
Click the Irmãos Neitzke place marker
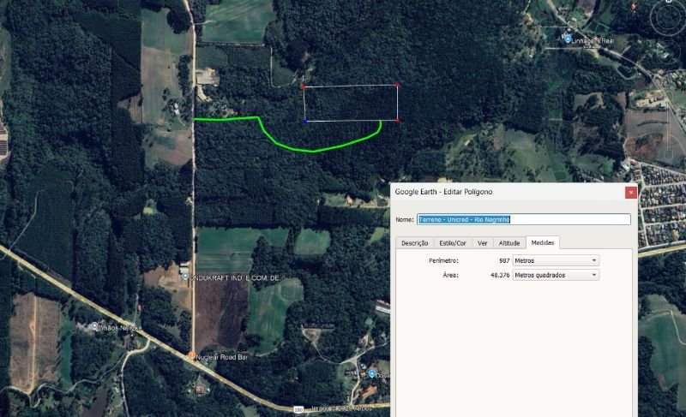pos(93,326)
